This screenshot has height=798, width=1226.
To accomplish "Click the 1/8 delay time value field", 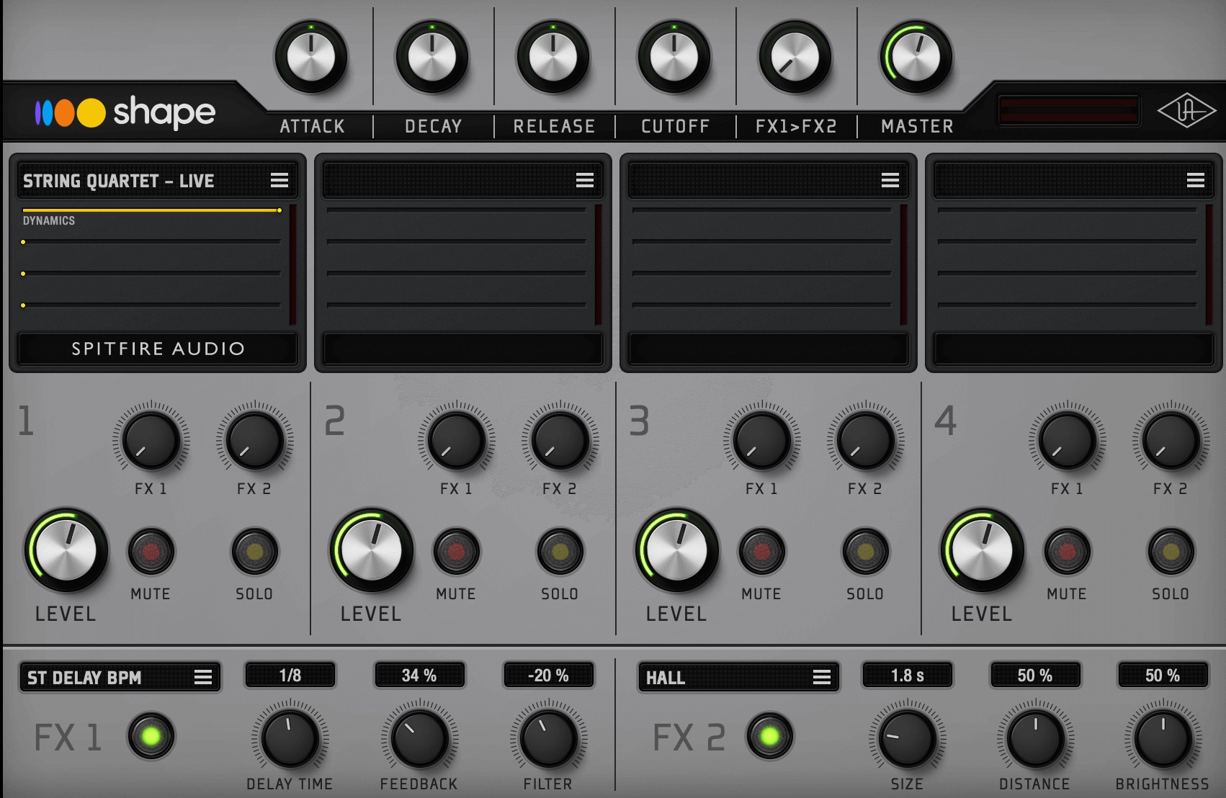I will (x=290, y=676).
